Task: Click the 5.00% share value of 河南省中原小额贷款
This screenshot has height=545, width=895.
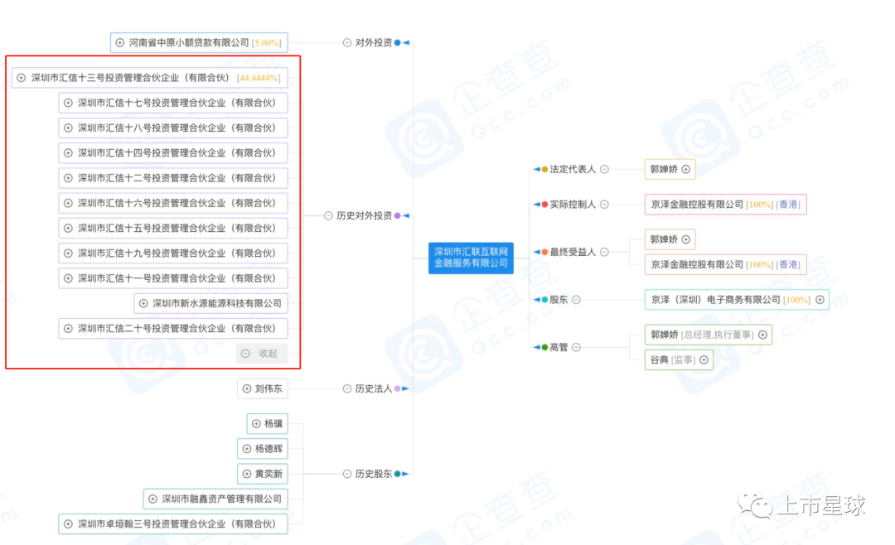Action: (x=267, y=43)
